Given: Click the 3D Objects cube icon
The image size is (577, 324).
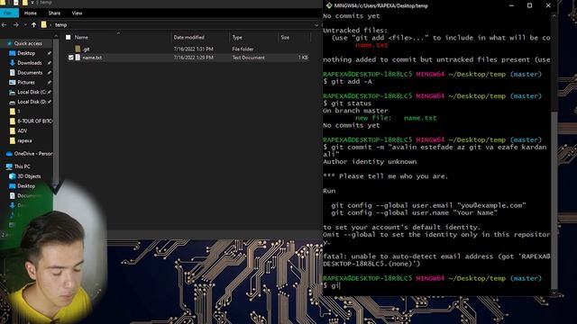Looking at the screenshot, I should [x=12, y=176].
